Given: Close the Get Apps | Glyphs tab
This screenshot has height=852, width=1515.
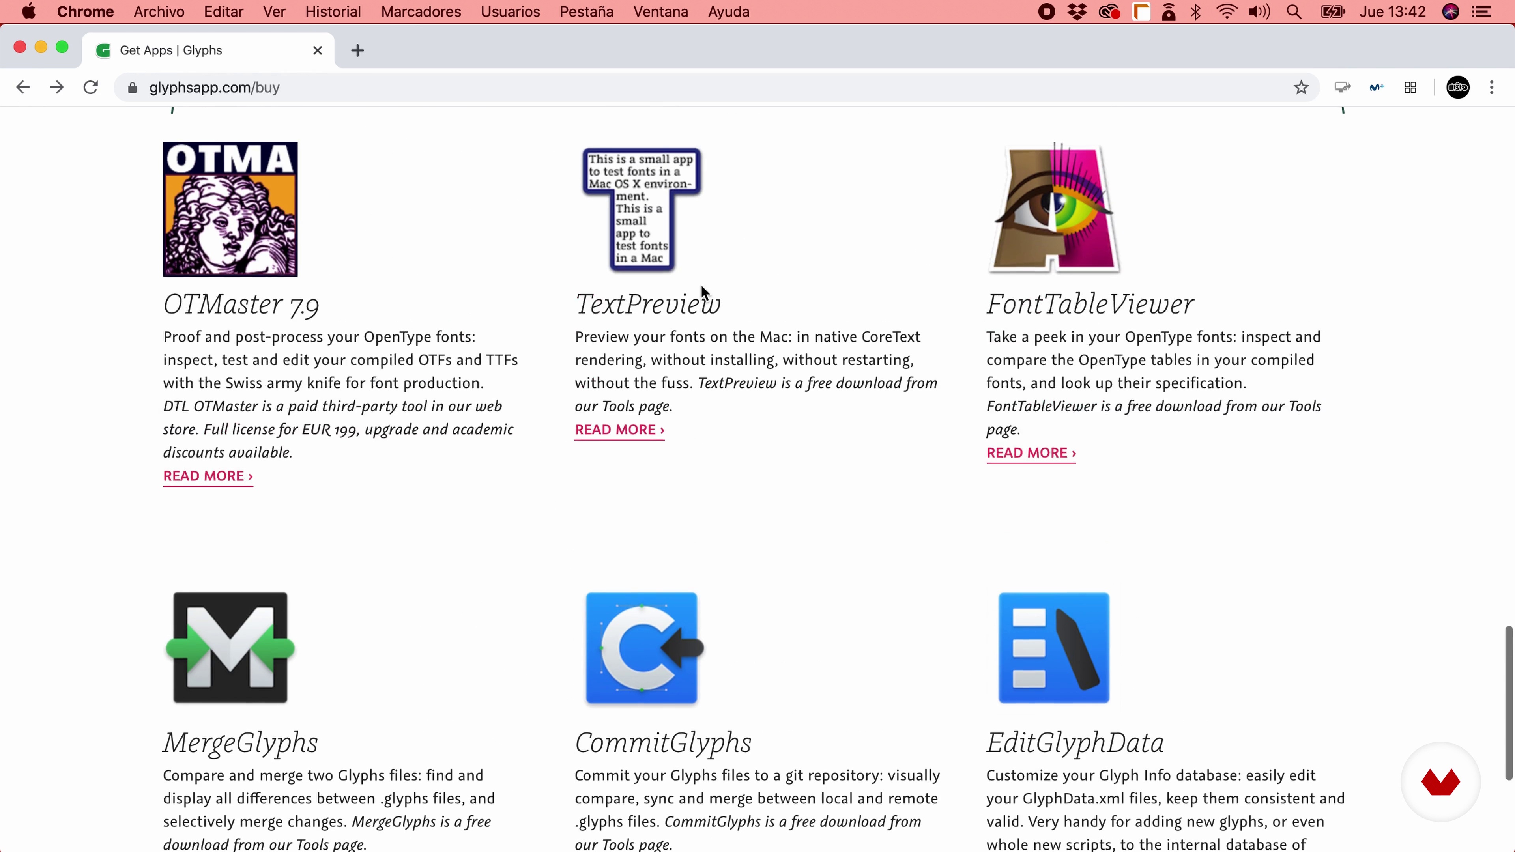Looking at the screenshot, I should 318,50.
